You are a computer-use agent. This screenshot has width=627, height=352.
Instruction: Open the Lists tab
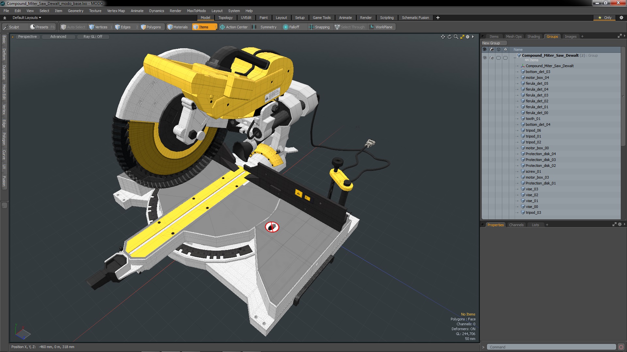535,225
